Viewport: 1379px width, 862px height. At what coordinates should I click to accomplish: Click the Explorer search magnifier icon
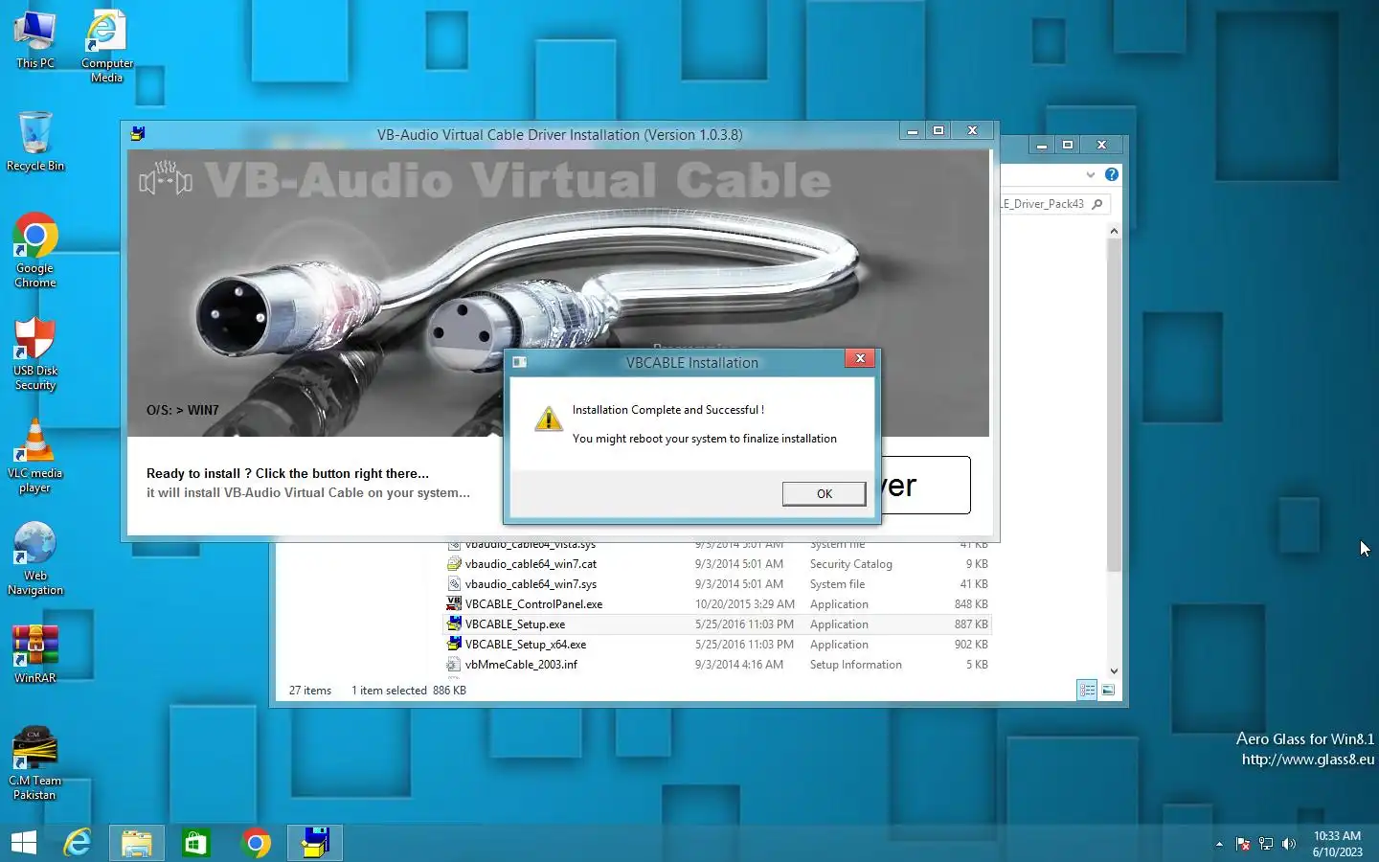1097,204
